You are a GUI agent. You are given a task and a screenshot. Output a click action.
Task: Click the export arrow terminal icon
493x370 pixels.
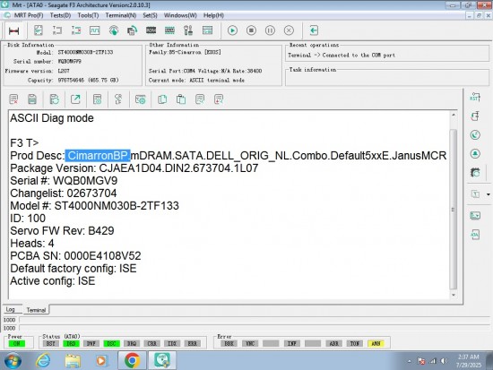pos(75,99)
